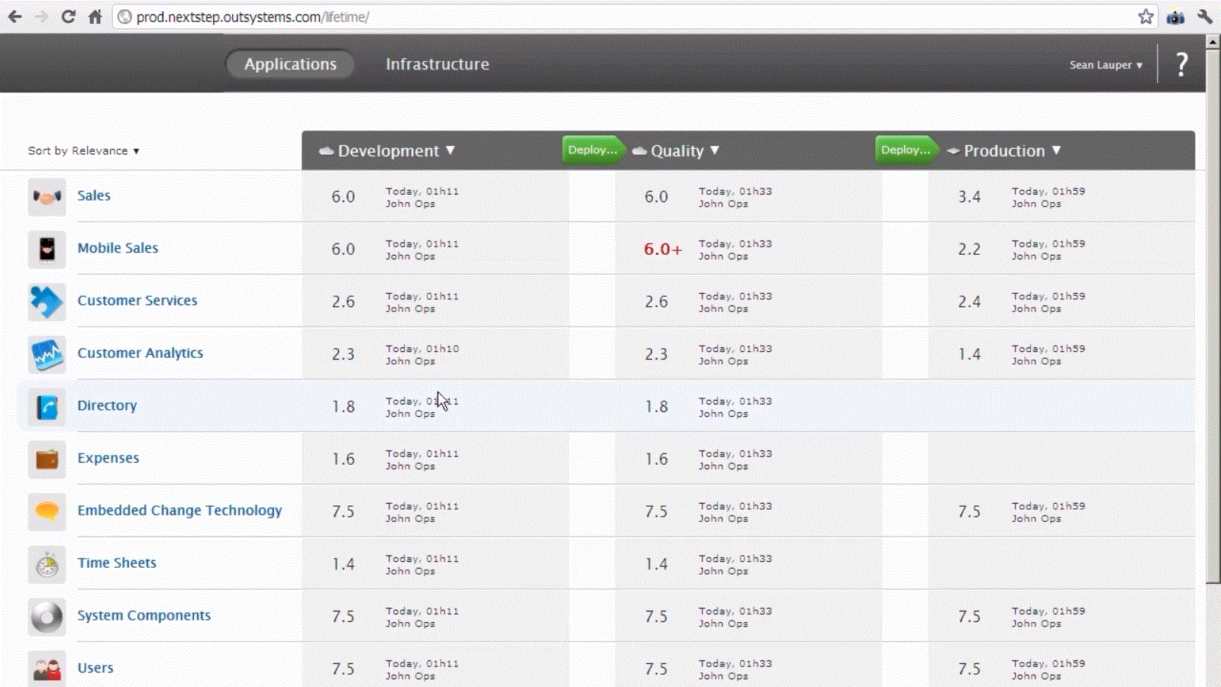This screenshot has width=1221, height=687.
Task: Click Customer Analytics Production version 1.4
Action: tap(970, 354)
